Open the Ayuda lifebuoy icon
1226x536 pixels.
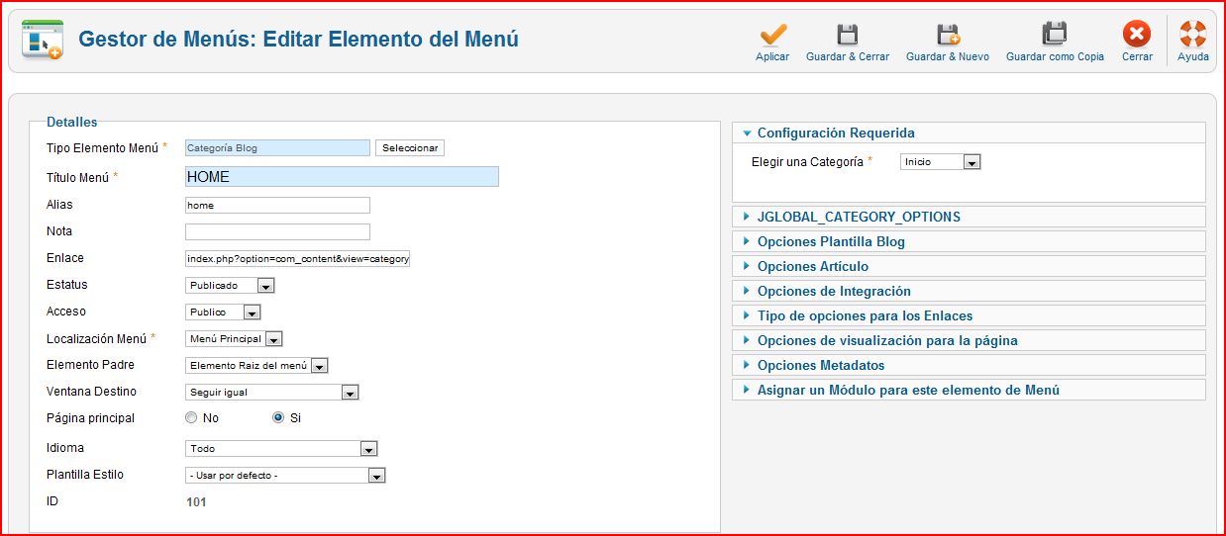tap(1193, 35)
